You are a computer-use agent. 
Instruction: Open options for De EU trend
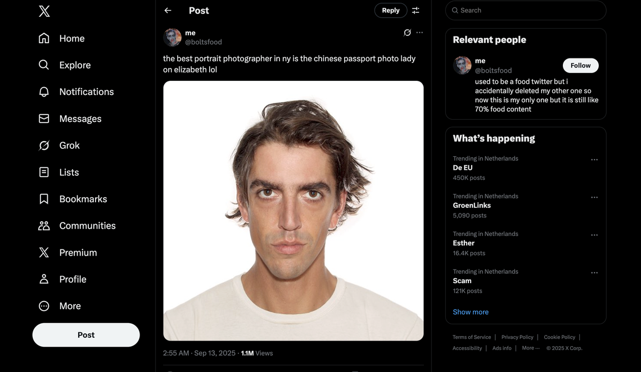pos(594,160)
